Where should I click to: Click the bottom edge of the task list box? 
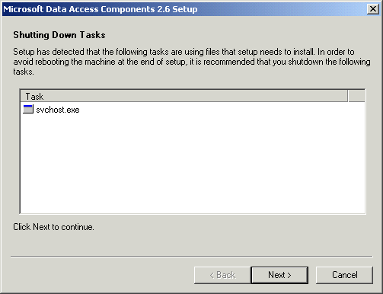193,213
